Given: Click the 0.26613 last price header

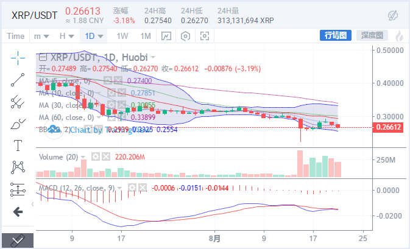Looking at the screenshot, I should 83,11.
